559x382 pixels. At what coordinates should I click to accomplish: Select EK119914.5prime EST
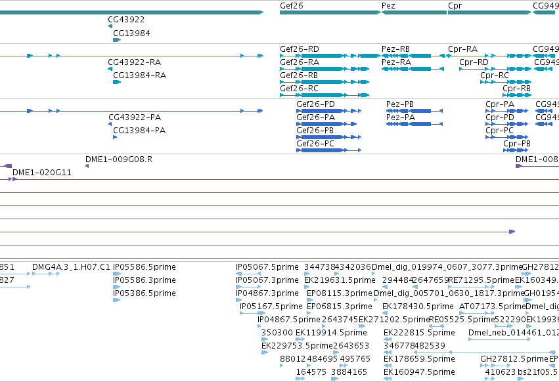click(x=300, y=339)
